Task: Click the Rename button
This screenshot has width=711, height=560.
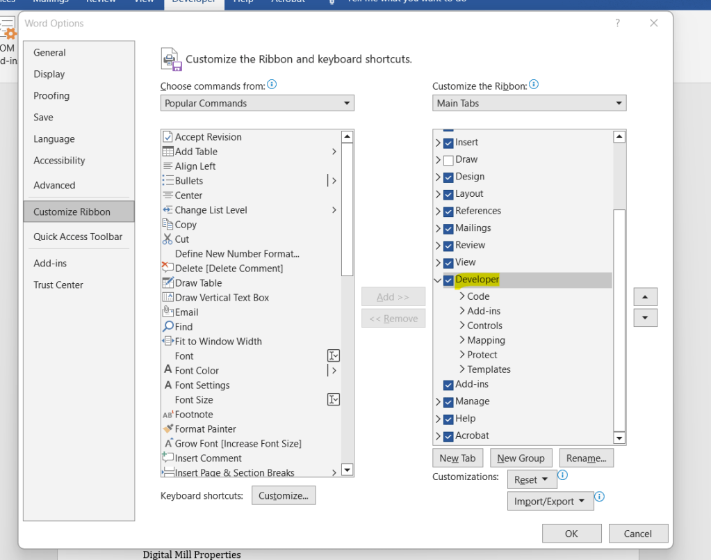Action: point(587,458)
